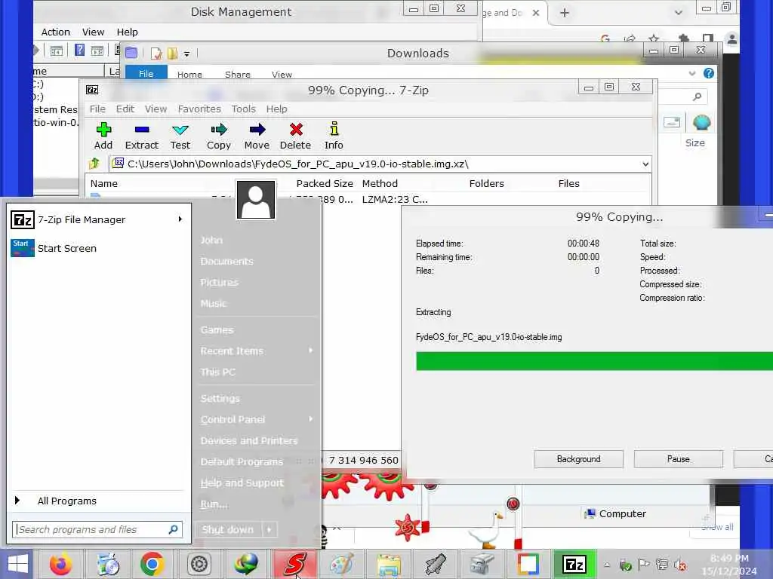
Task: Pause the copying operation
Action: (679, 459)
